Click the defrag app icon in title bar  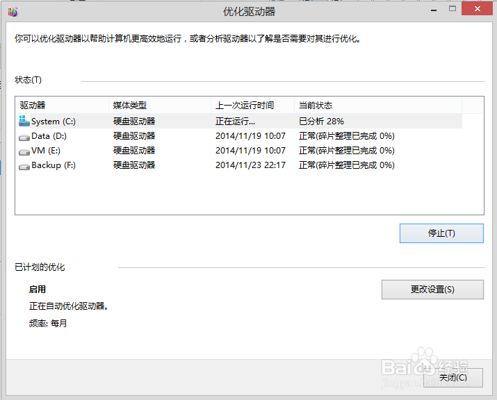point(13,12)
